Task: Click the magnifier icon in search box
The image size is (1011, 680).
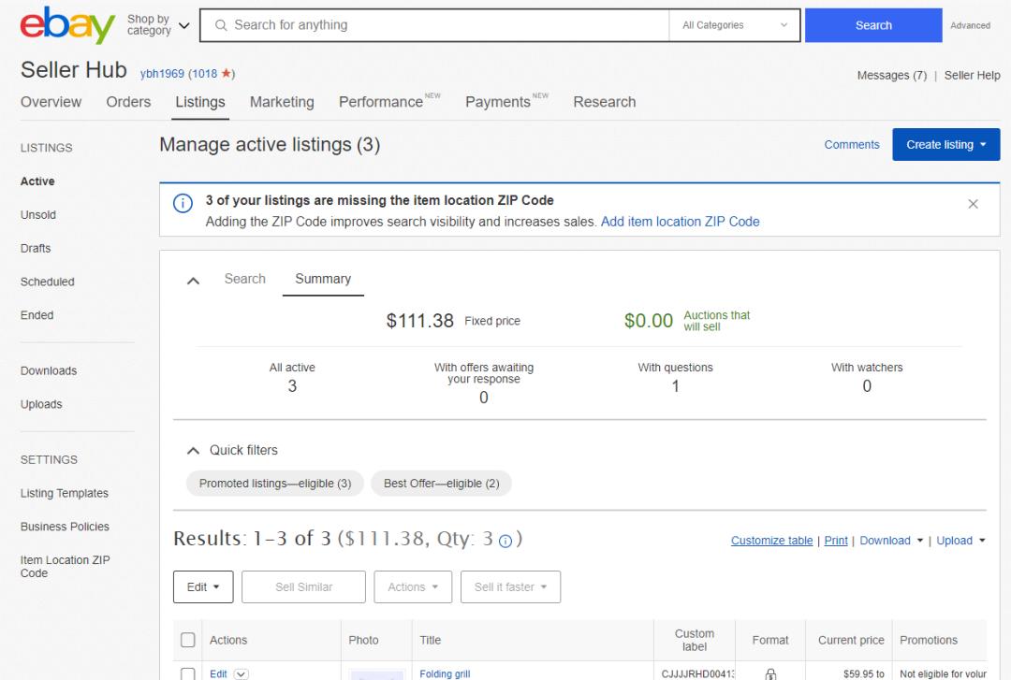Action: [x=222, y=25]
